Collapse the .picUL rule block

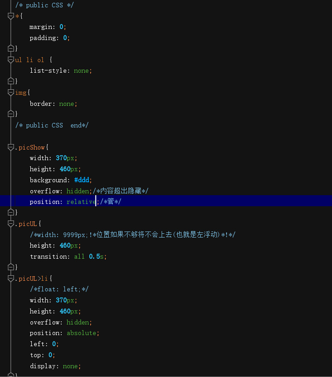(11, 224)
